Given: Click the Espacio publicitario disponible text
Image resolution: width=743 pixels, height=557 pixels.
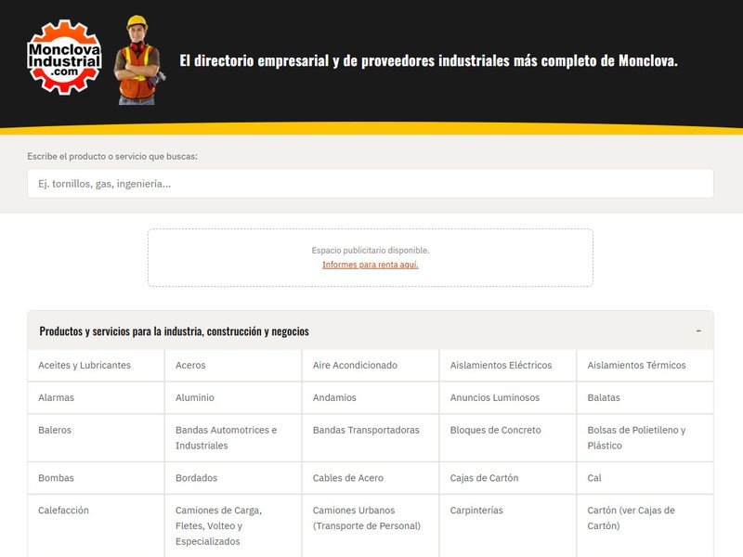Looking at the screenshot, I should coord(370,250).
